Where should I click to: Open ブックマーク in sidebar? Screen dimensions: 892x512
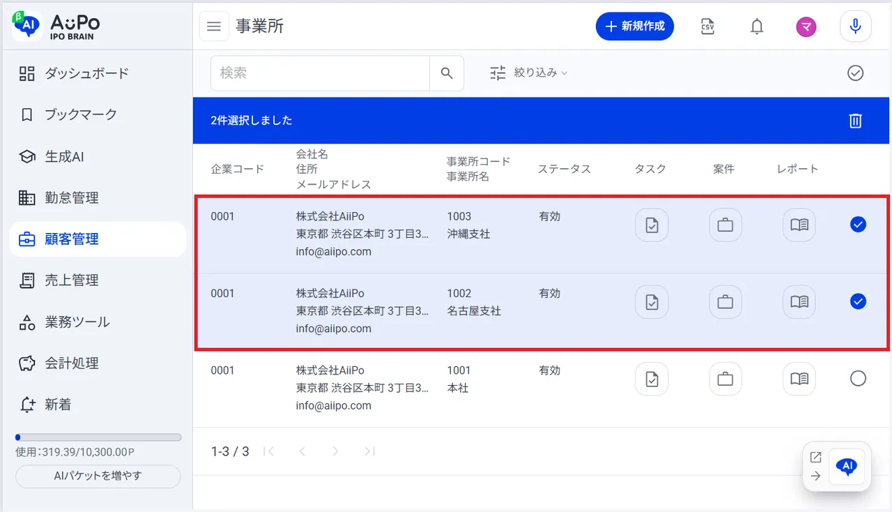[x=98, y=114]
